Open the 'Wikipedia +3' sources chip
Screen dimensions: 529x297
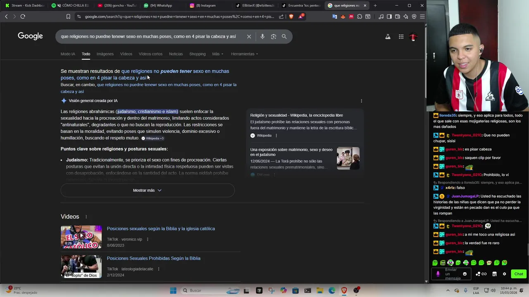tap(153, 138)
